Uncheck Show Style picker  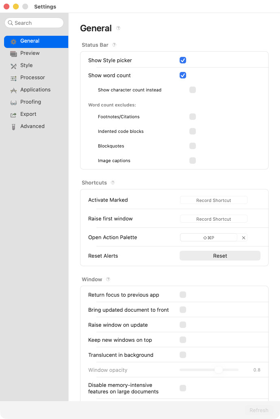183,60
